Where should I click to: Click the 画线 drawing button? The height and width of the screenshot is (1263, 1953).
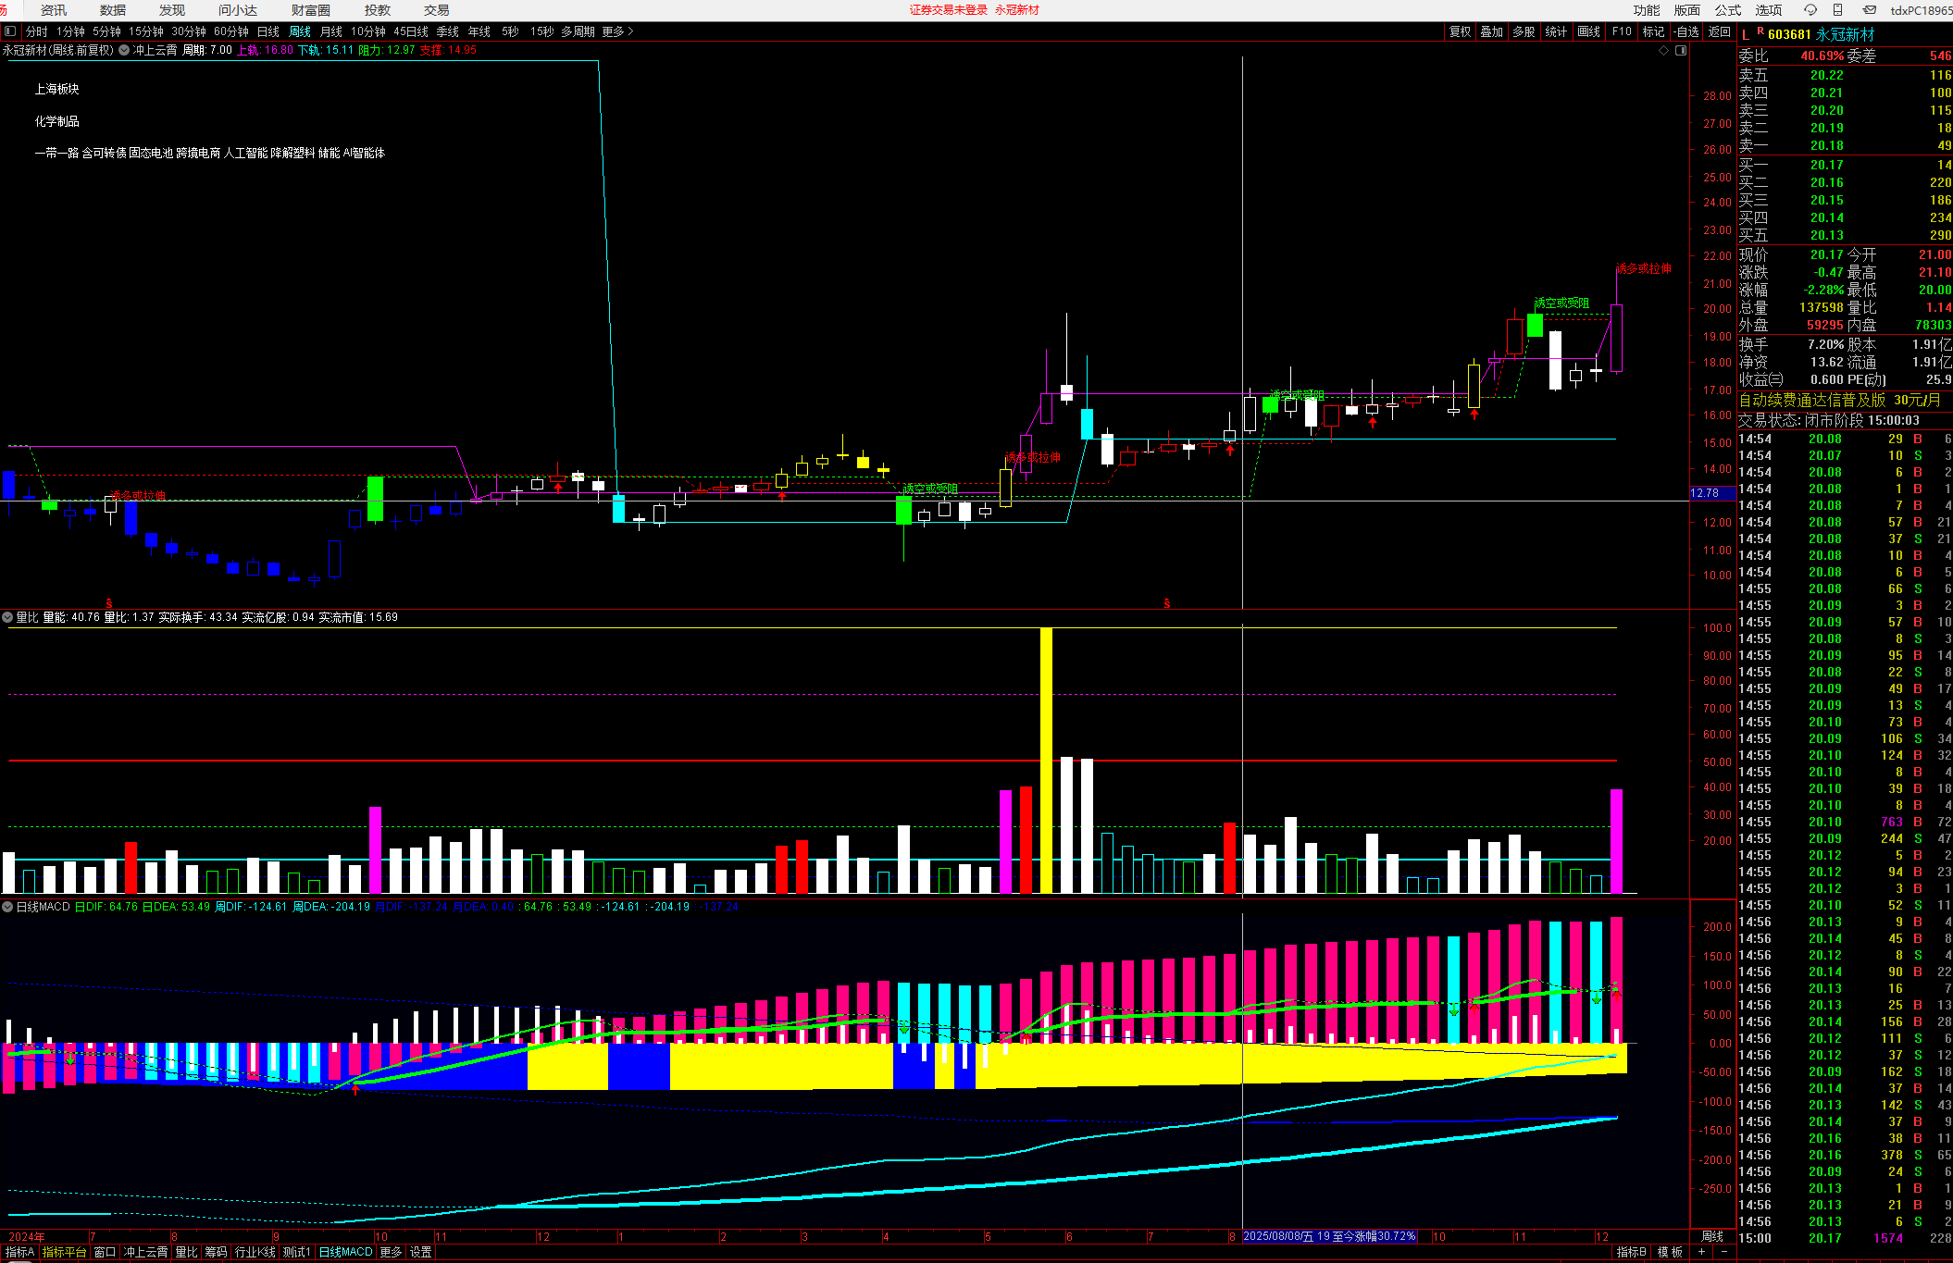(1588, 31)
